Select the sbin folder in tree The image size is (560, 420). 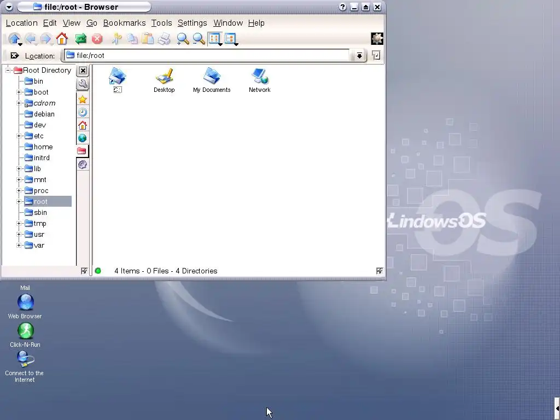(36, 213)
